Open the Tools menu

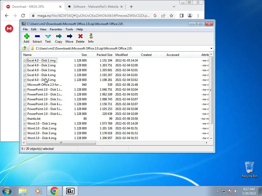point(69,29)
